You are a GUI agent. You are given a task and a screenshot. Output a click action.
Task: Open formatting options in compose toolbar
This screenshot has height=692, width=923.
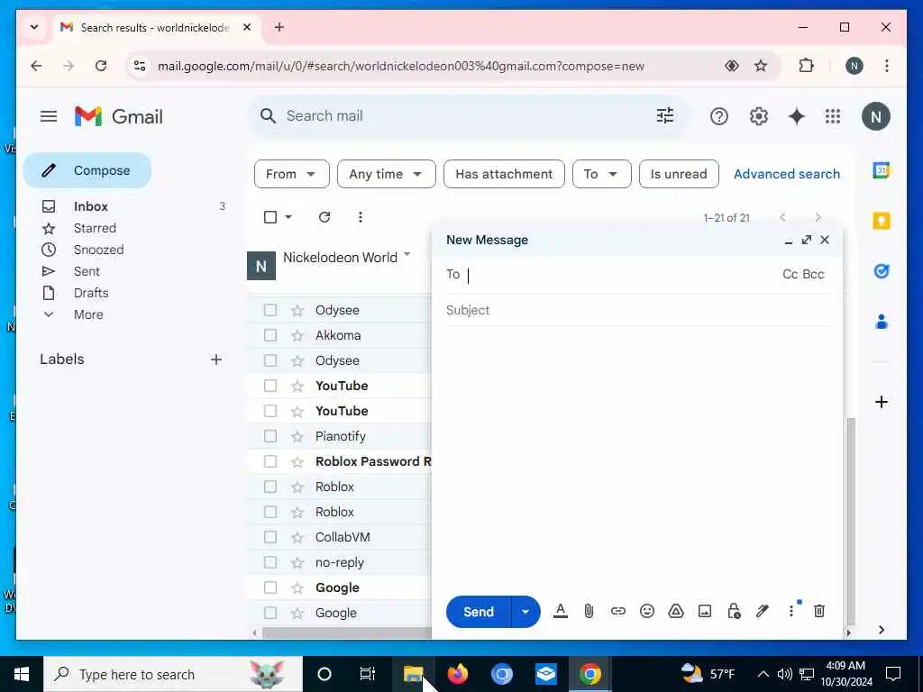point(561,612)
